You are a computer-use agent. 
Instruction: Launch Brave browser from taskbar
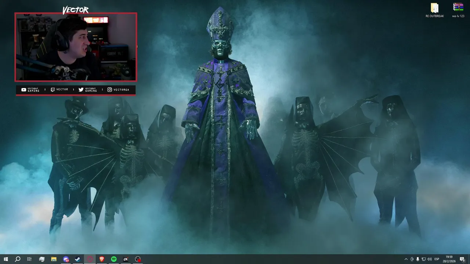point(102,259)
